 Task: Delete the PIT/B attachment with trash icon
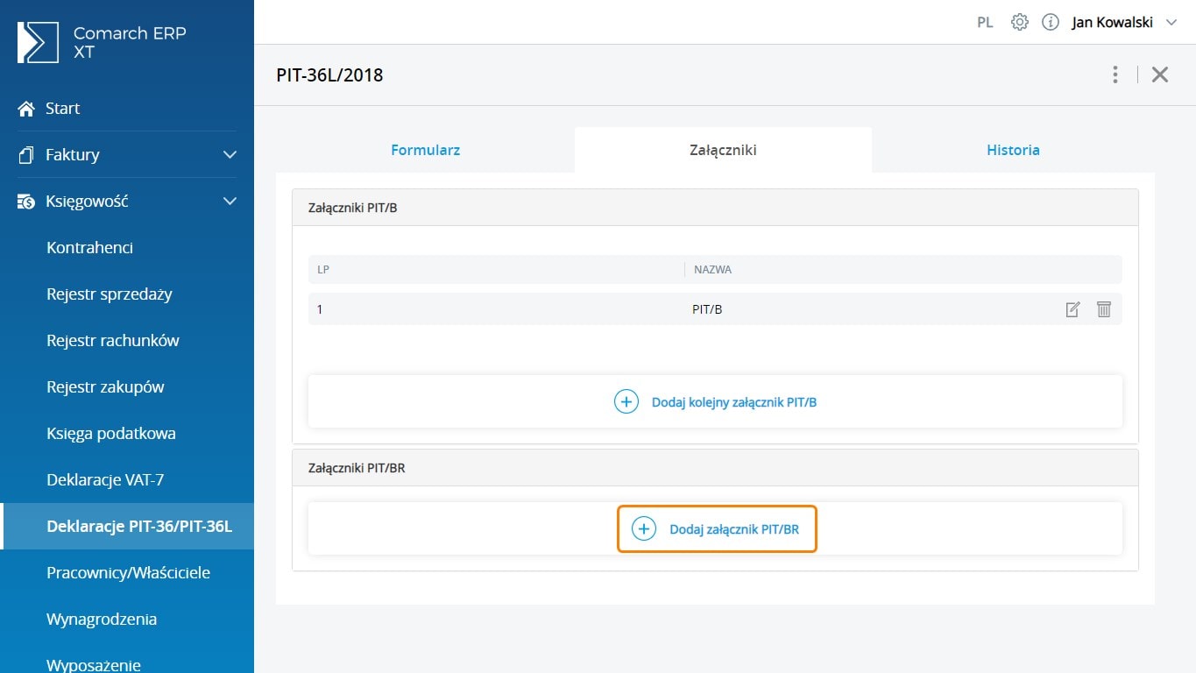(x=1103, y=309)
